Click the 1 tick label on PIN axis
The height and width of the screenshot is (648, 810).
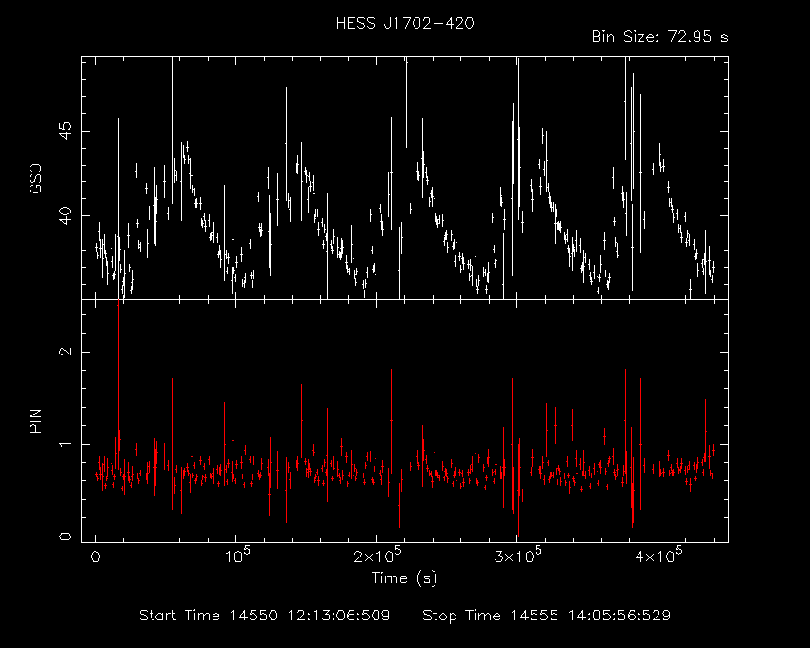(65, 444)
